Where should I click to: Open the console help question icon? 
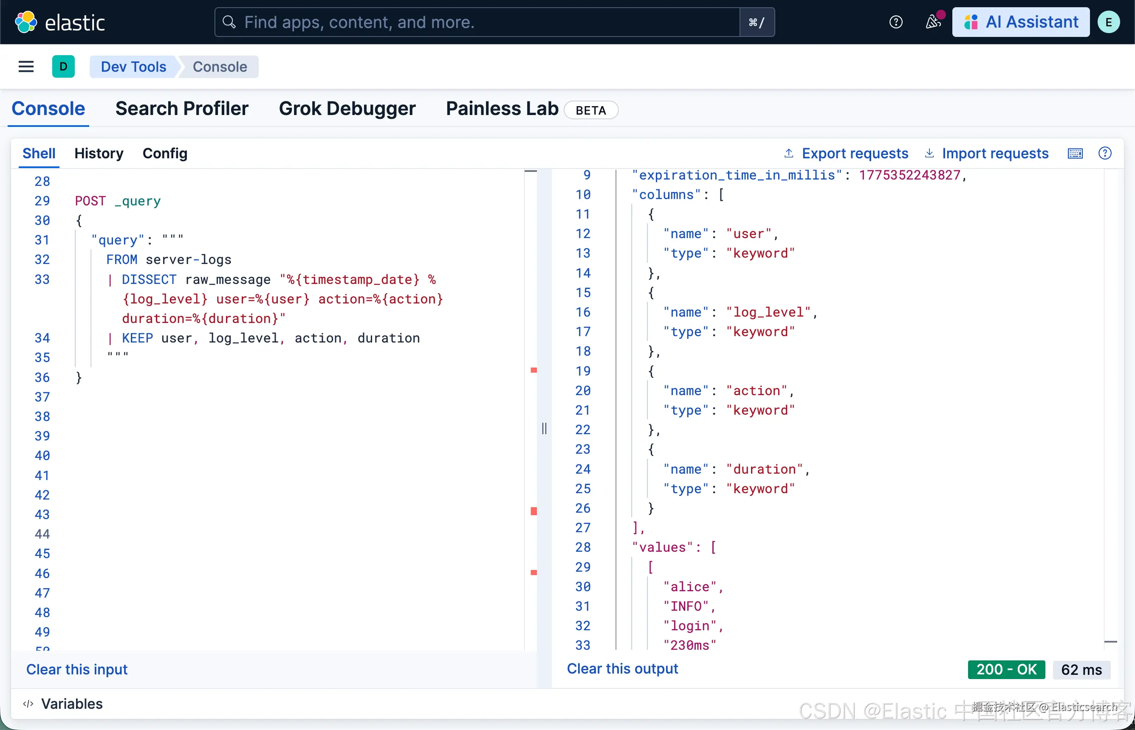click(x=1105, y=154)
